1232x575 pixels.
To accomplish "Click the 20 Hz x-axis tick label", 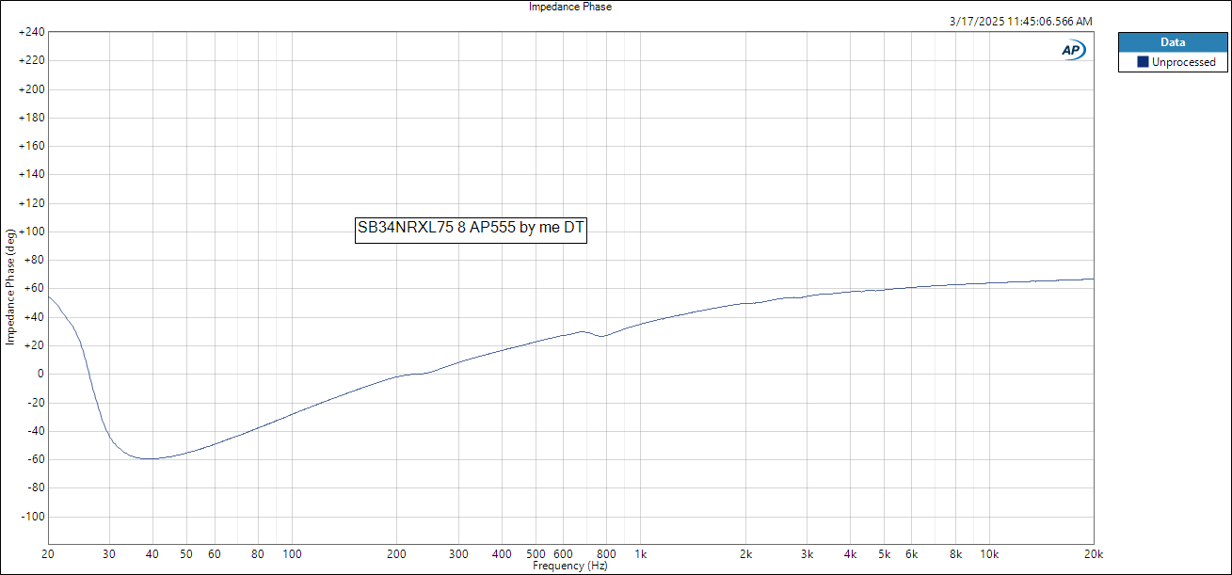I will tap(49, 554).
